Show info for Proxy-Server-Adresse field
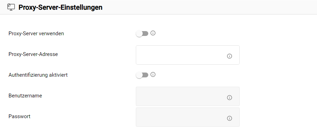 [x=229, y=56]
